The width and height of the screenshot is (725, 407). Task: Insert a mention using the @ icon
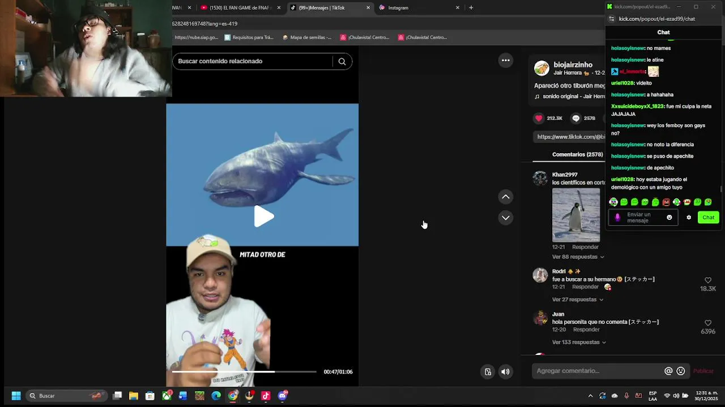[668, 371]
